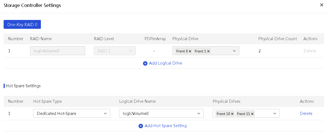The width and height of the screenshot is (328, 136).
Task: Open the RAID Level dropdown
Action: [115, 51]
